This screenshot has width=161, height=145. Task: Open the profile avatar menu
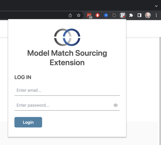coord(148,15)
